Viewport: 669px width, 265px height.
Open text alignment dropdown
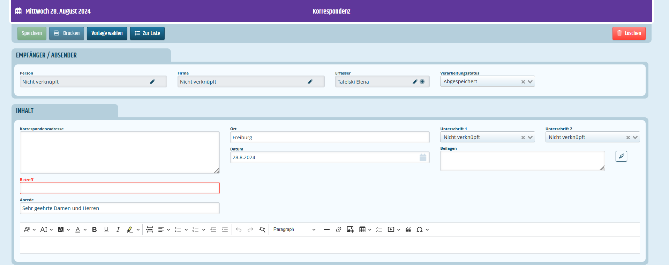point(164,229)
